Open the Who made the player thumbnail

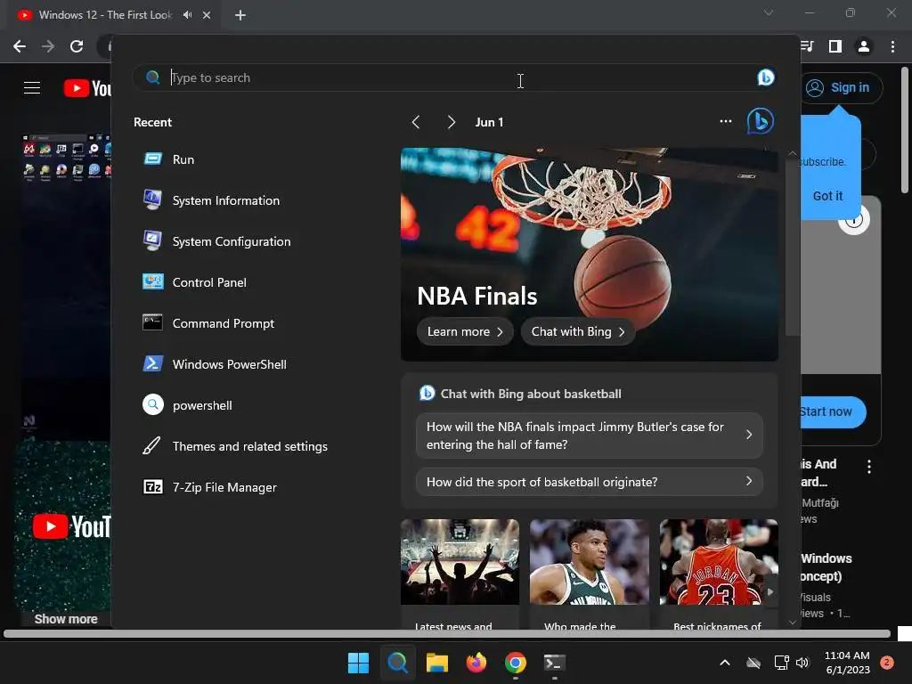tap(590, 562)
